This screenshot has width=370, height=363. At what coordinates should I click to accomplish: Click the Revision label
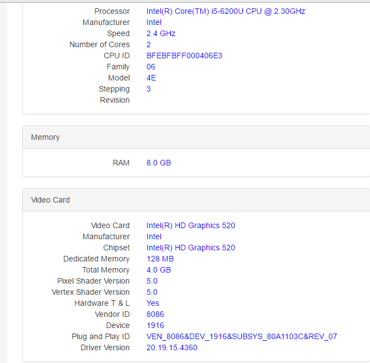click(x=115, y=100)
